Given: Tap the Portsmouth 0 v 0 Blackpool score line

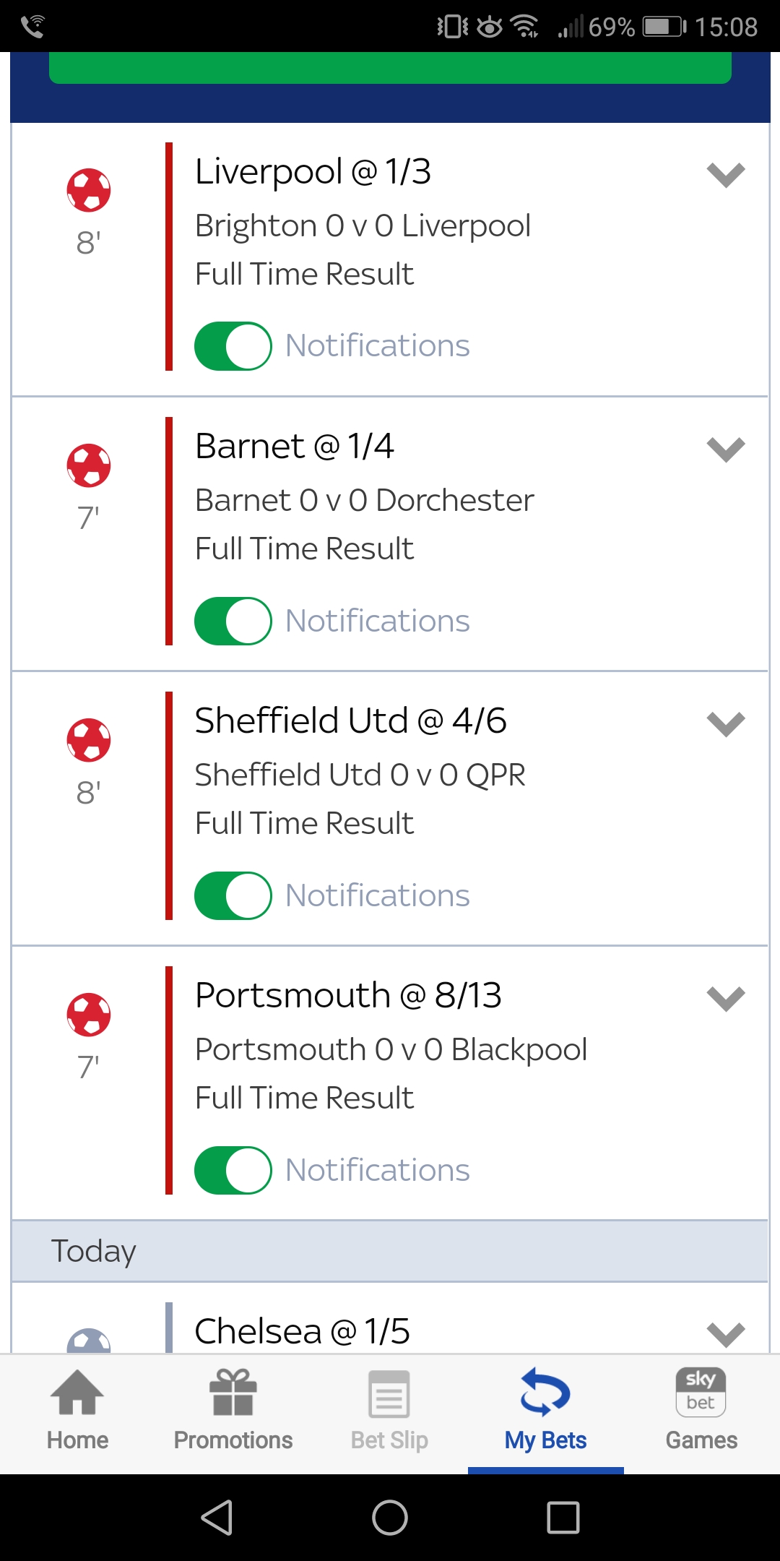Looking at the screenshot, I should click(x=391, y=1050).
